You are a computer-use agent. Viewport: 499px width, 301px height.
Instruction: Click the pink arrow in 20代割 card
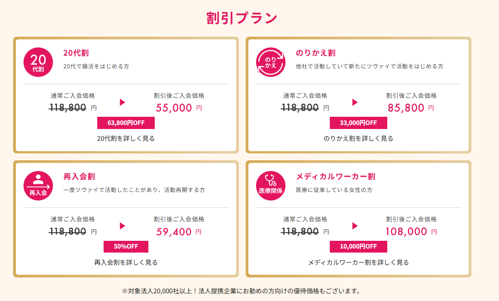coord(122,102)
